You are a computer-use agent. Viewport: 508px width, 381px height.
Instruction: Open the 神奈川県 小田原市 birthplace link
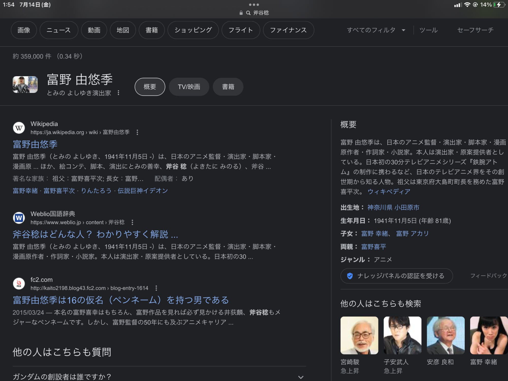click(x=393, y=208)
